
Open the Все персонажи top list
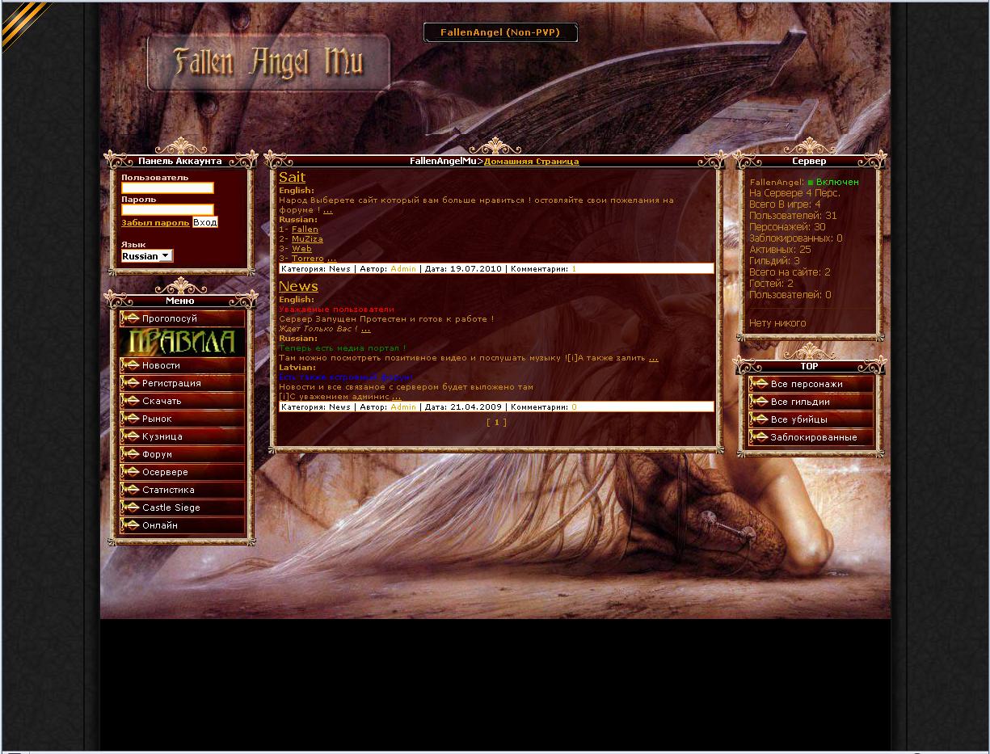811,384
